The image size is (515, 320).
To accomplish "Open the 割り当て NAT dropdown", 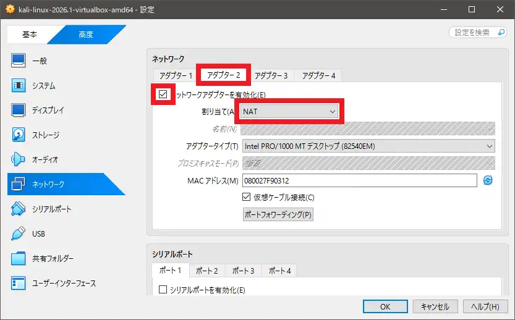I will click(289, 112).
